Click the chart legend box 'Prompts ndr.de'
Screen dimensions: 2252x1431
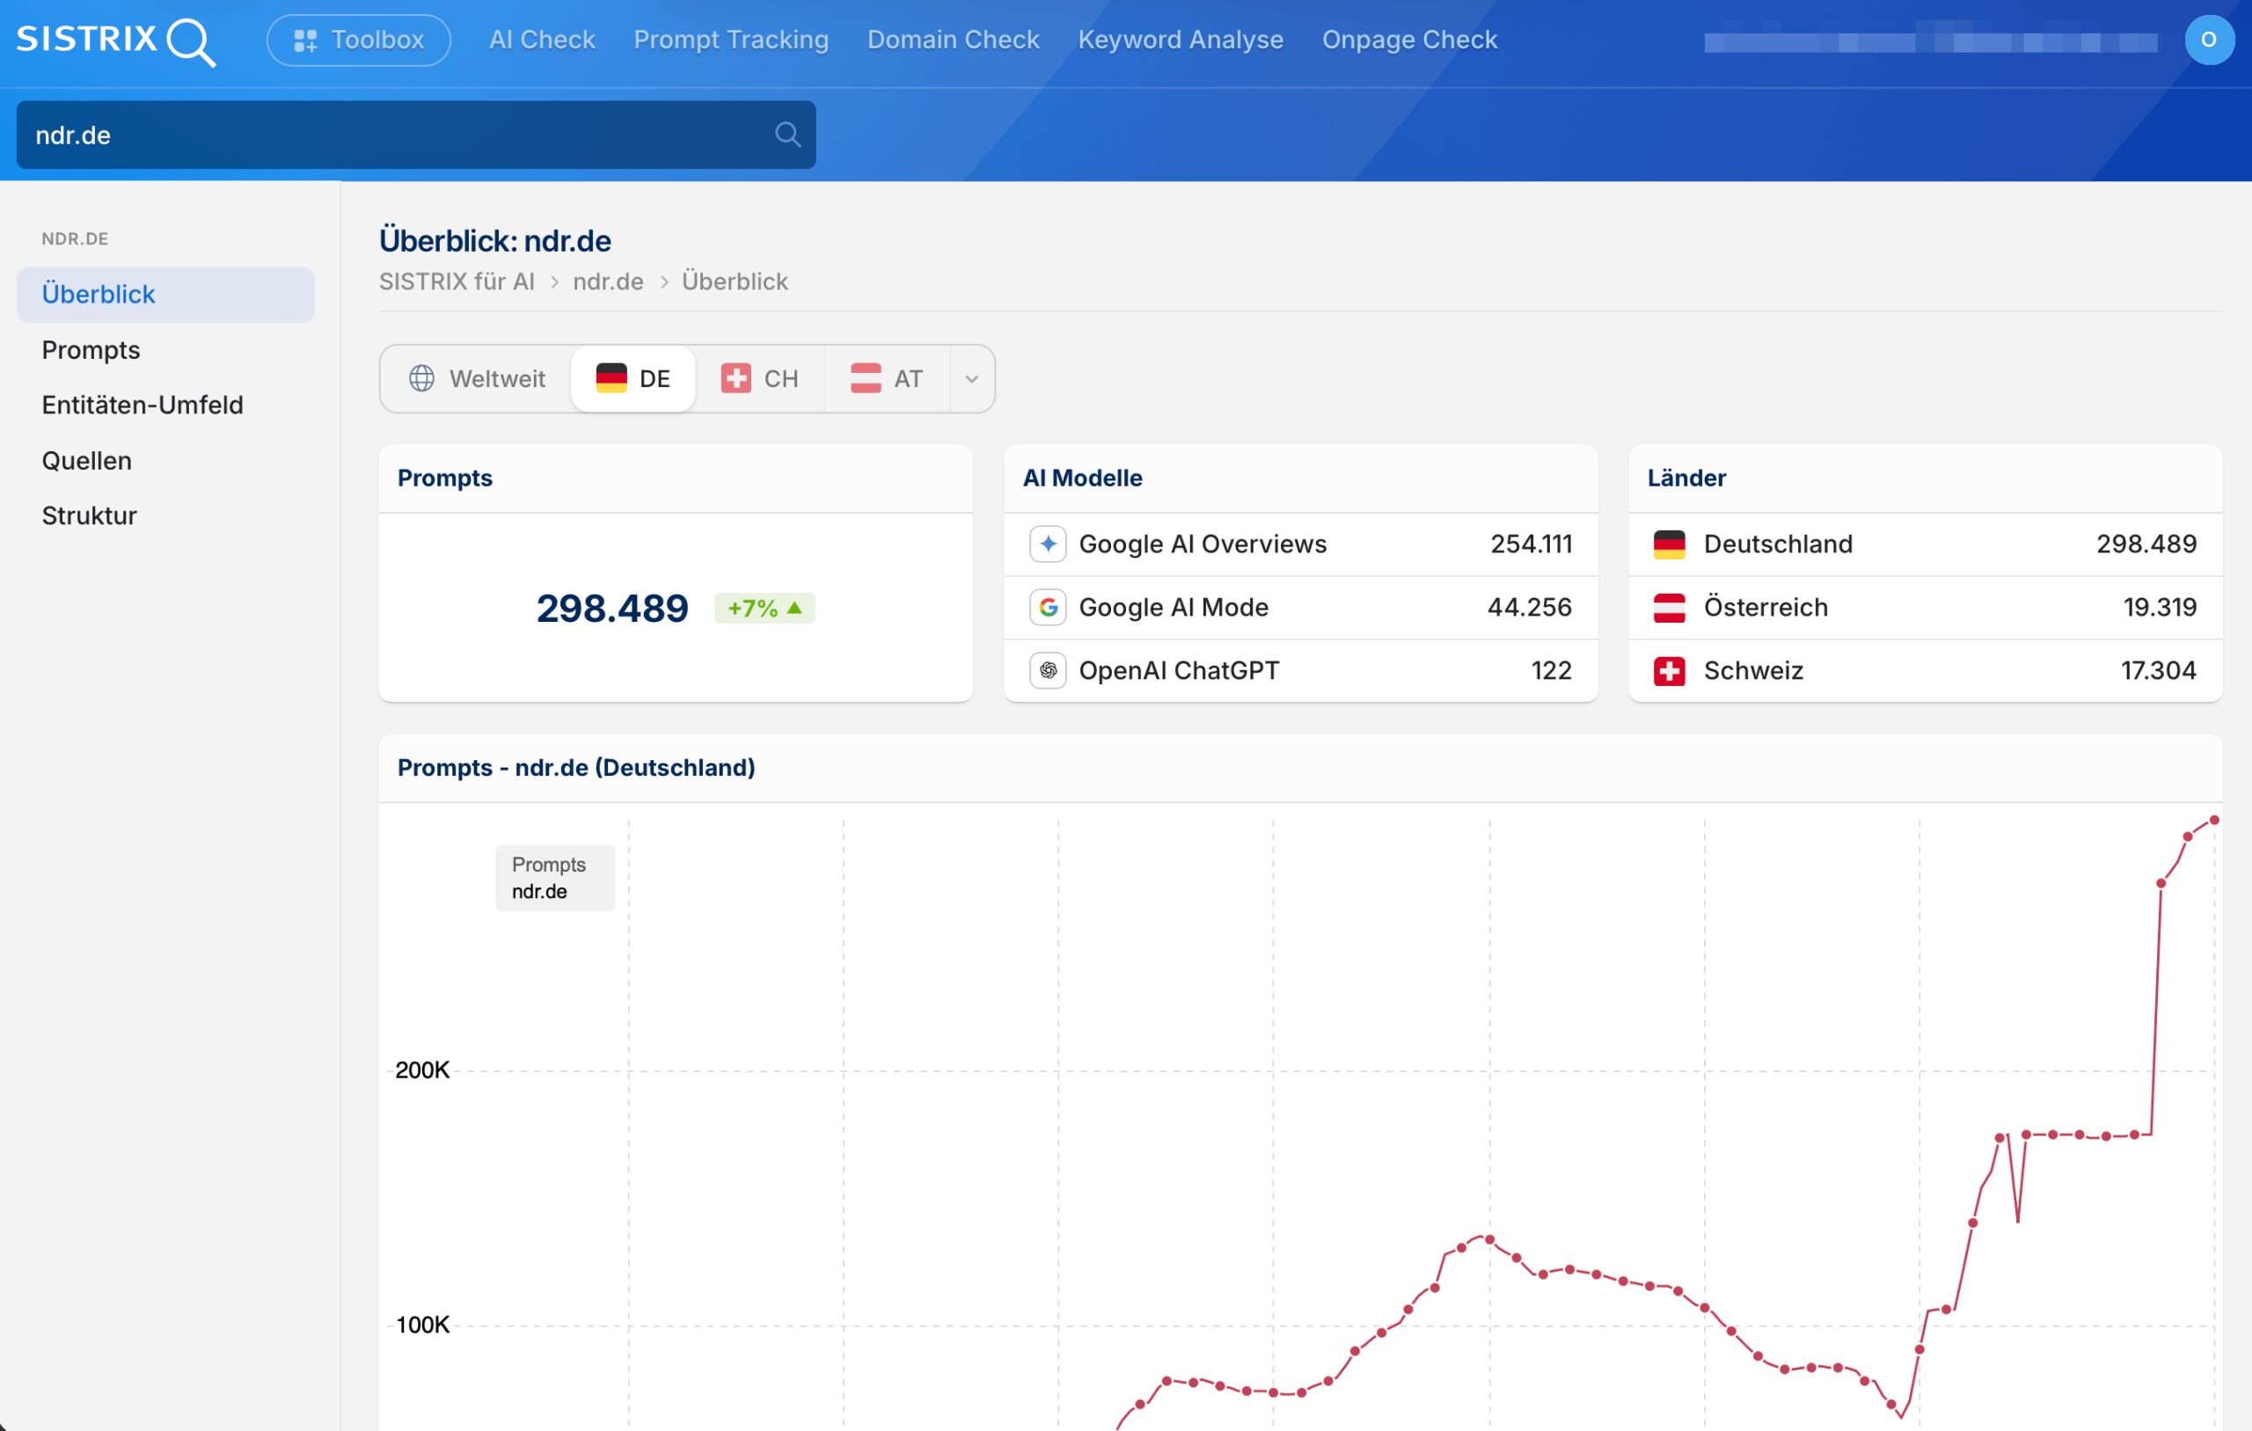[555, 879]
